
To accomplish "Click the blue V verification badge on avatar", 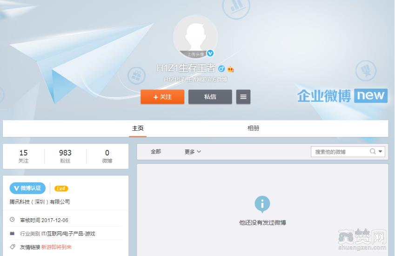I will point(210,54).
